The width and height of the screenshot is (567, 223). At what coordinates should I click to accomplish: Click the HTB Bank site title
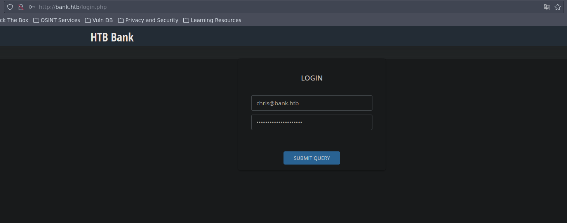pyautogui.click(x=112, y=37)
